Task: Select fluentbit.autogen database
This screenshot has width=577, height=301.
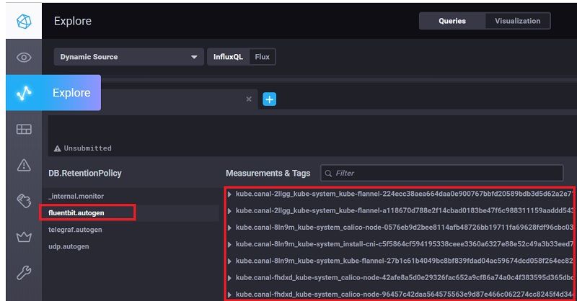Action: point(76,213)
